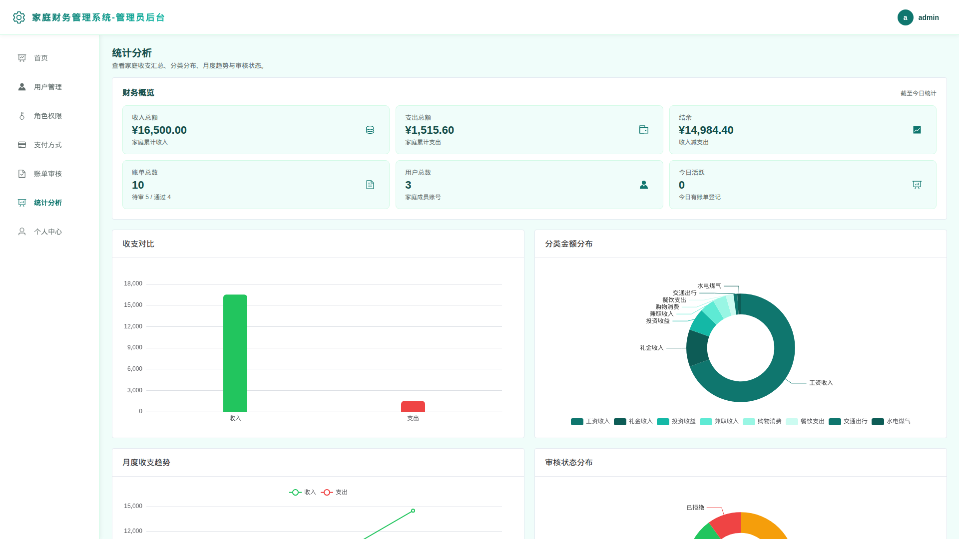Click the 已拒绝 label in status chart

point(695,508)
